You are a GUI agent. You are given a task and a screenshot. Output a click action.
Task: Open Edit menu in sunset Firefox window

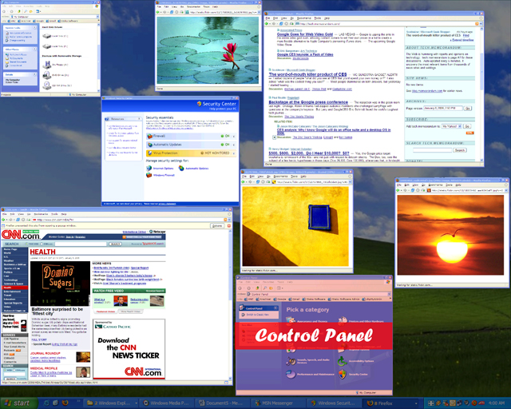click(x=406, y=185)
